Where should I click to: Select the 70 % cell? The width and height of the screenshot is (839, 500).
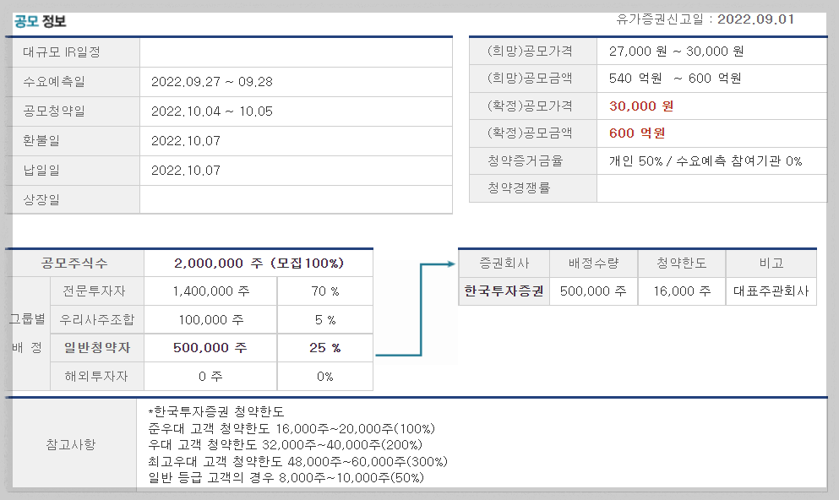(324, 291)
